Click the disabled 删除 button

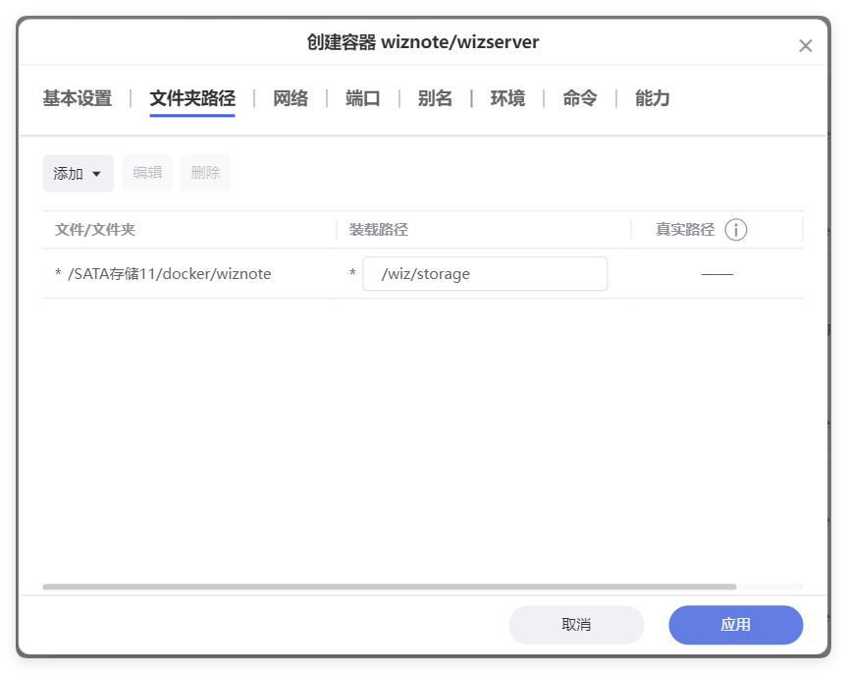[x=205, y=173]
